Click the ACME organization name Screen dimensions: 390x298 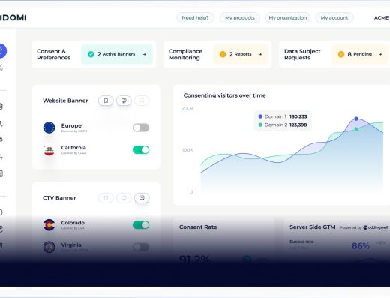pos(381,18)
